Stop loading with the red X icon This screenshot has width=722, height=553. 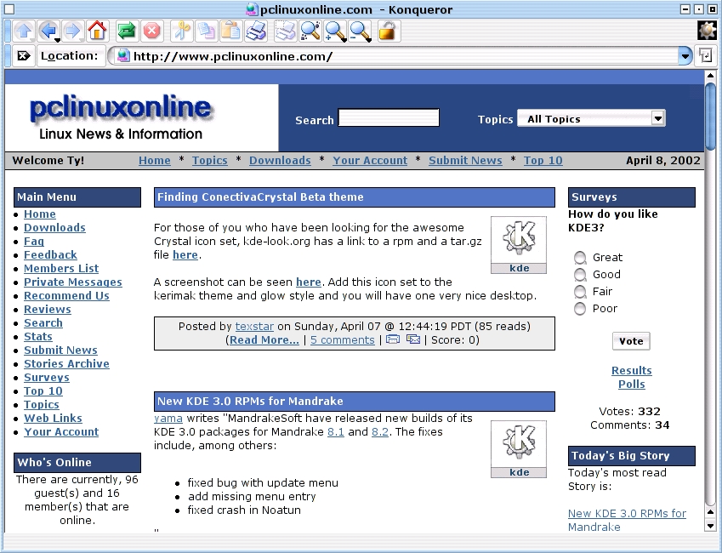pos(151,31)
